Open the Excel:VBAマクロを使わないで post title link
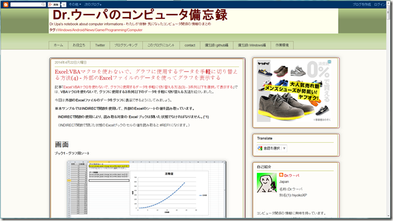 pos(146,74)
